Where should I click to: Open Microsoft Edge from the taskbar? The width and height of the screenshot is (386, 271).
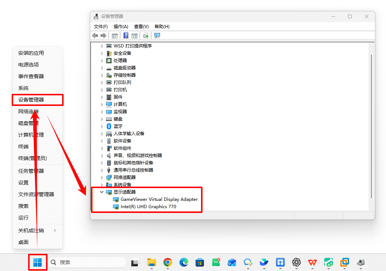(183, 262)
